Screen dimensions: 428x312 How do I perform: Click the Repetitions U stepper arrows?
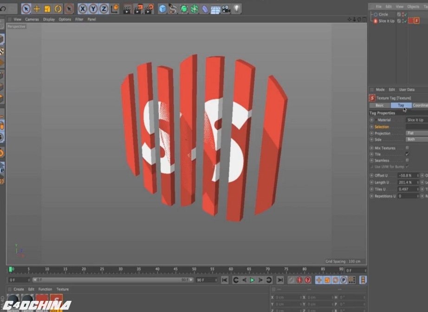coord(418,196)
